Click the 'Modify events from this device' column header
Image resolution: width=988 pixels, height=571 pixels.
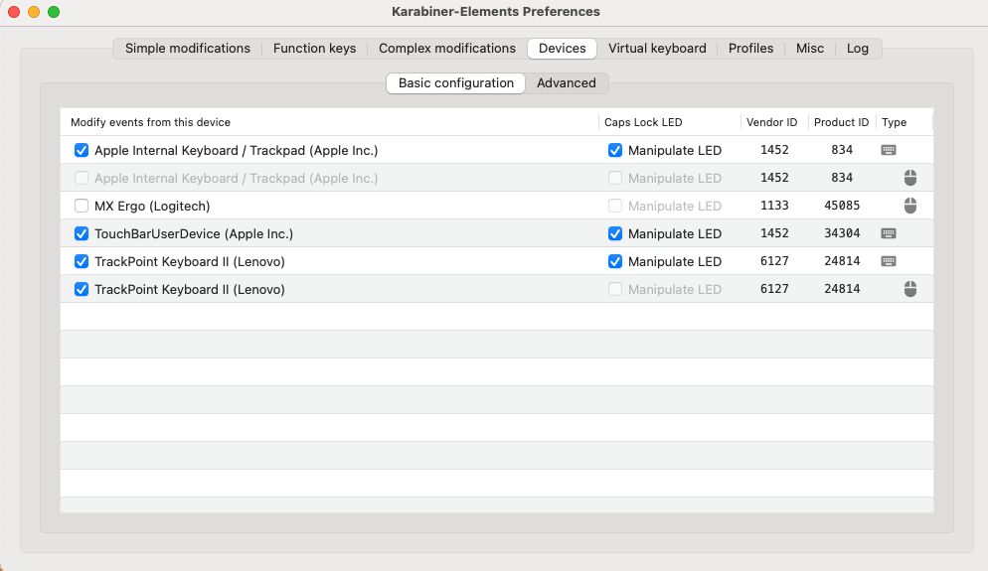click(330, 122)
